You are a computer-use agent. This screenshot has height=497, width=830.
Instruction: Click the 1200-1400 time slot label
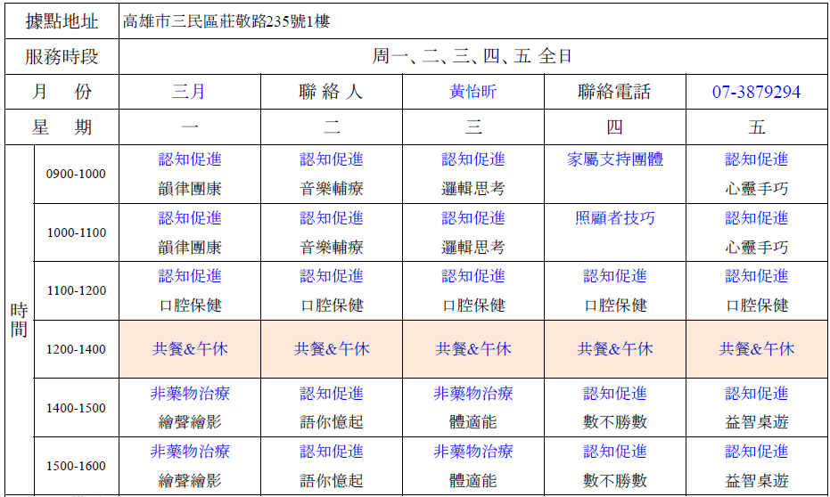[76, 349]
